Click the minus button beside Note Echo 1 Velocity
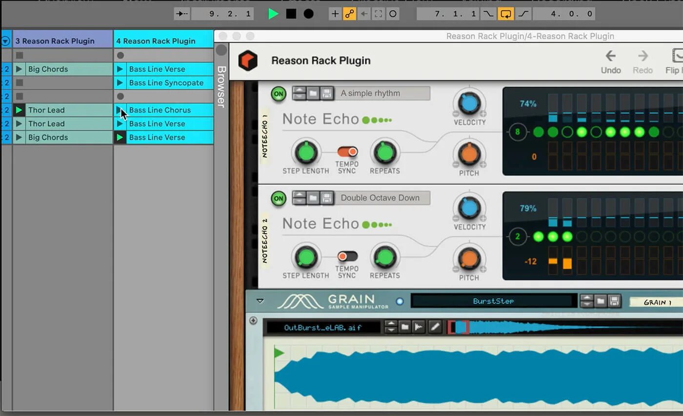This screenshot has width=683, height=416. click(456, 114)
